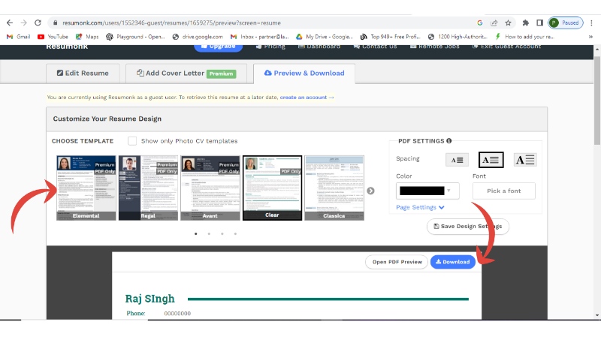Screen dimensions: 601x337
Task: Go to next templates with carousel arrow
Action: [x=370, y=191]
